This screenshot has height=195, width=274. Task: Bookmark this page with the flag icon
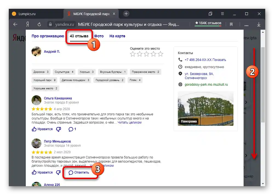(231, 24)
